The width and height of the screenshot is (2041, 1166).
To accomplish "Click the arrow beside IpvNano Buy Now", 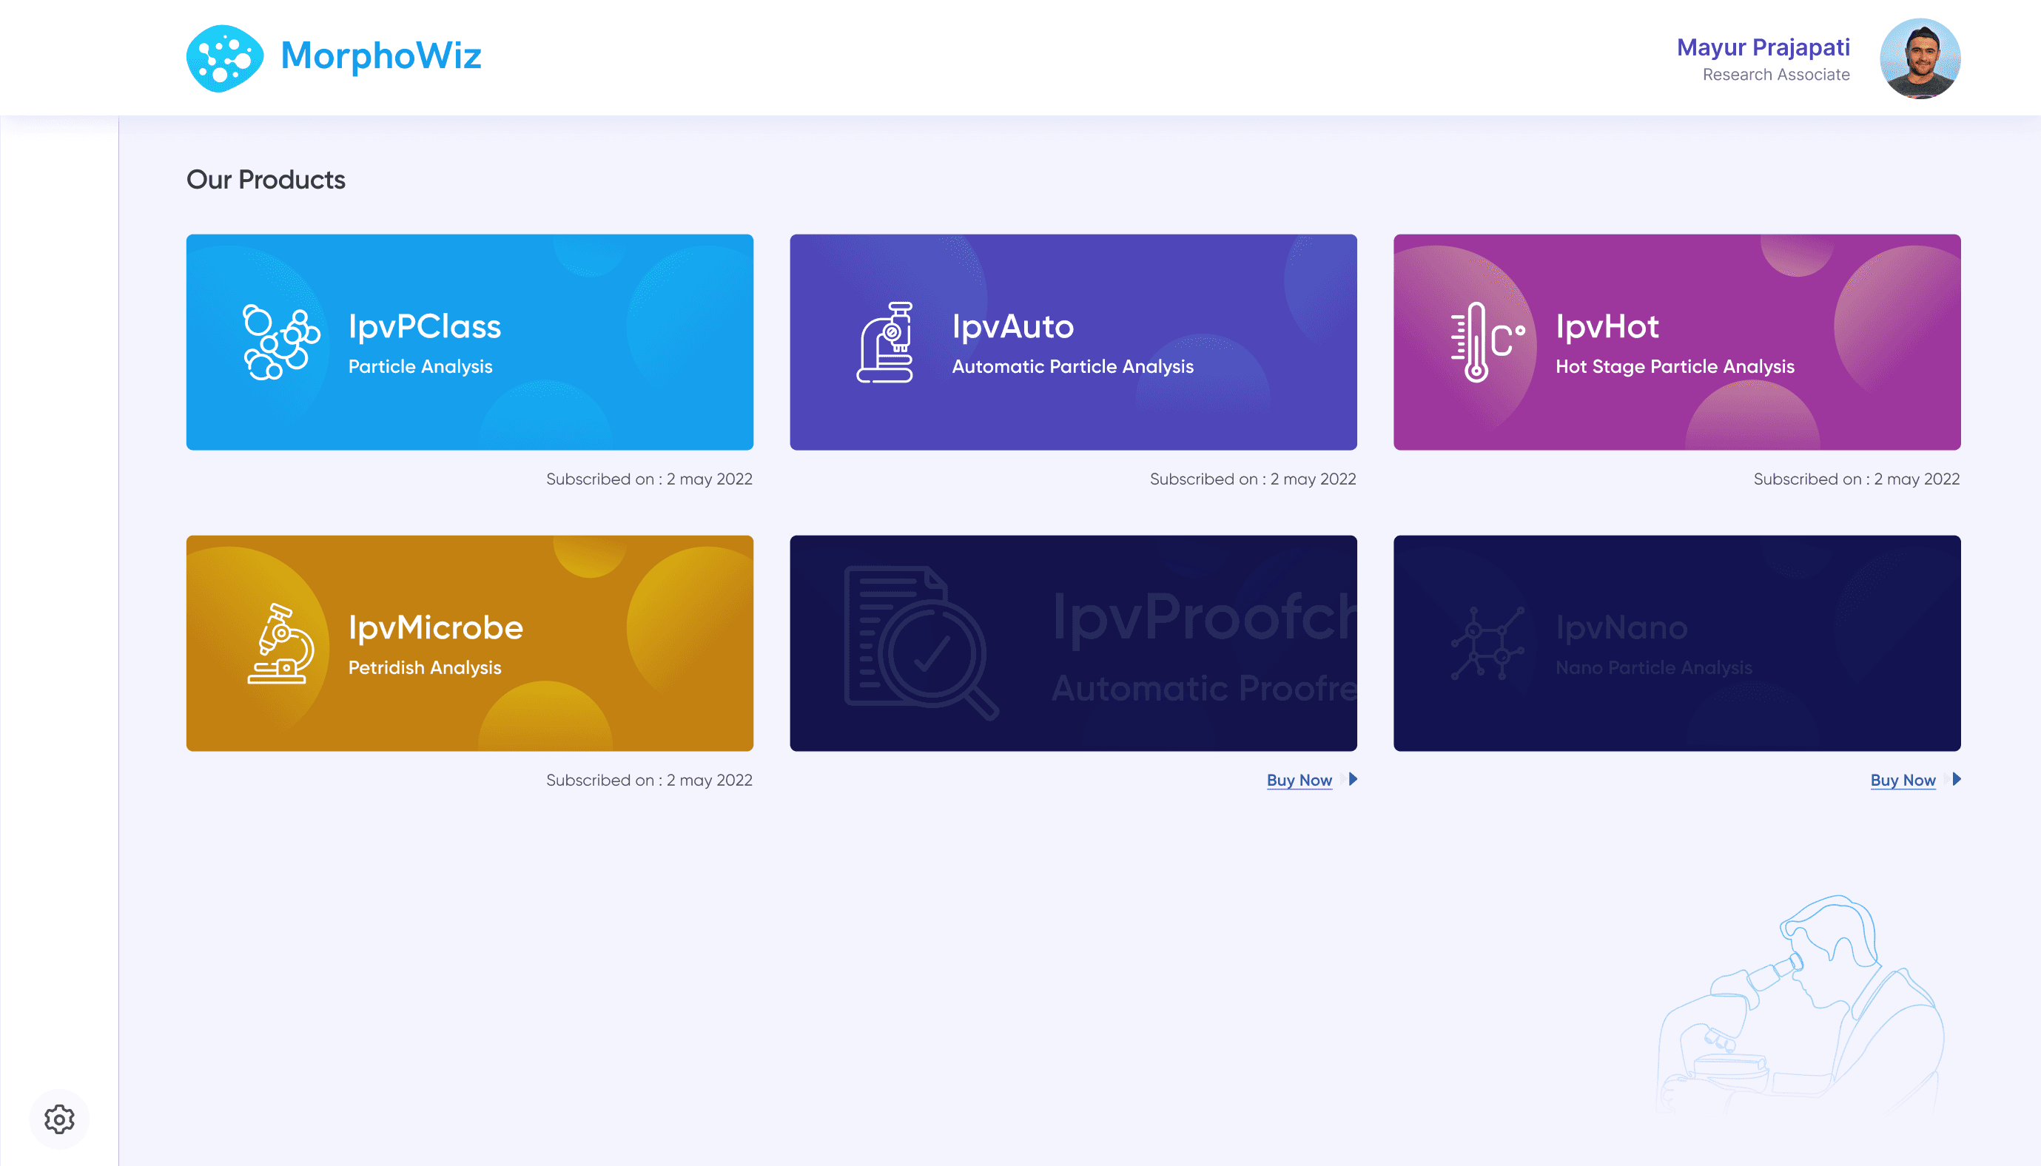I will pos(1957,779).
